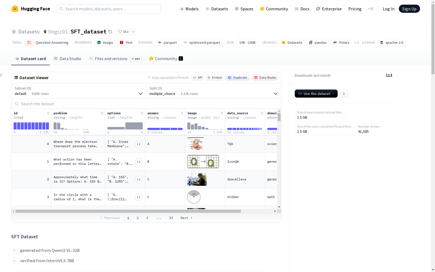Open the row 3 circle diagram thumbnail

(x=194, y=197)
